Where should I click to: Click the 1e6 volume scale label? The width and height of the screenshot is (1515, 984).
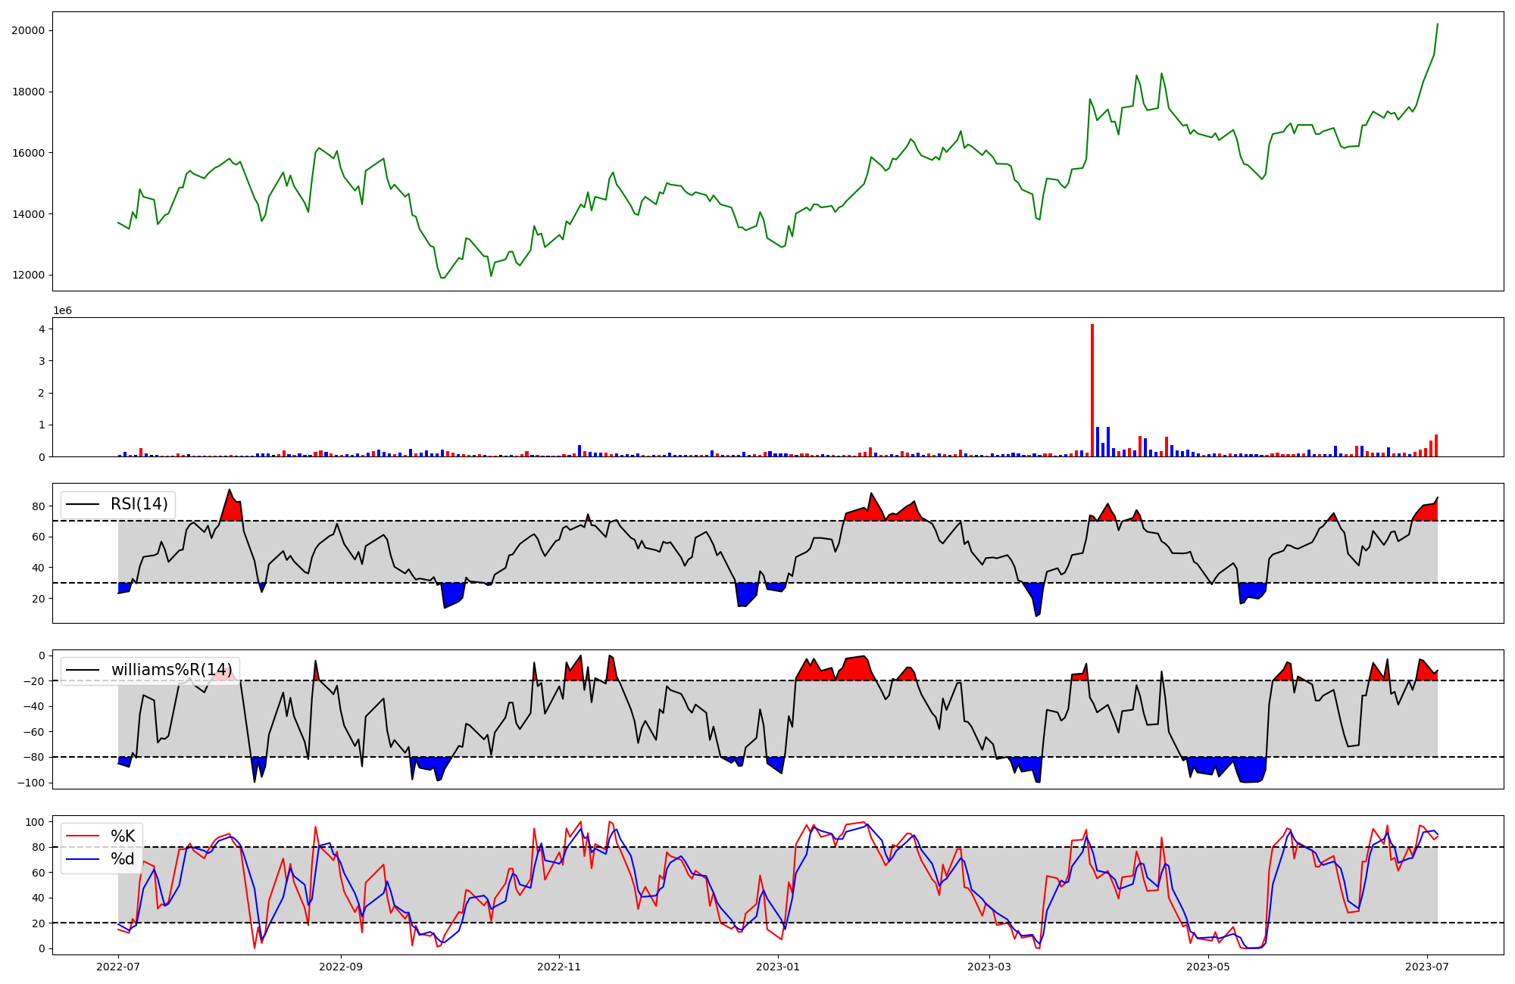pos(62,311)
